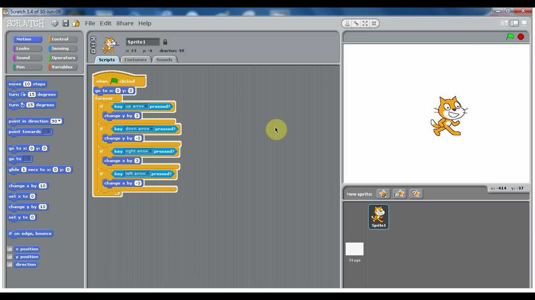535x300 pixels.
Task: Click the Sprite1 name field
Action: [143, 42]
